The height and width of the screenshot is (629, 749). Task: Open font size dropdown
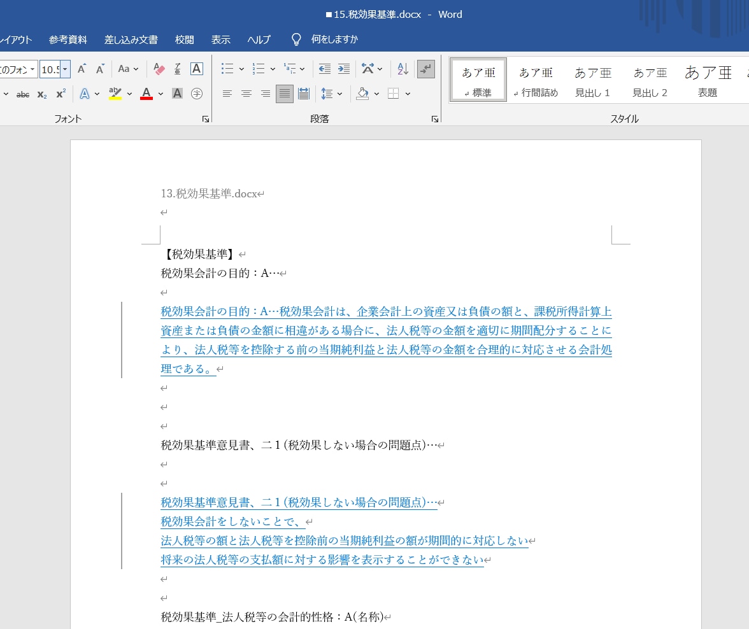[66, 70]
